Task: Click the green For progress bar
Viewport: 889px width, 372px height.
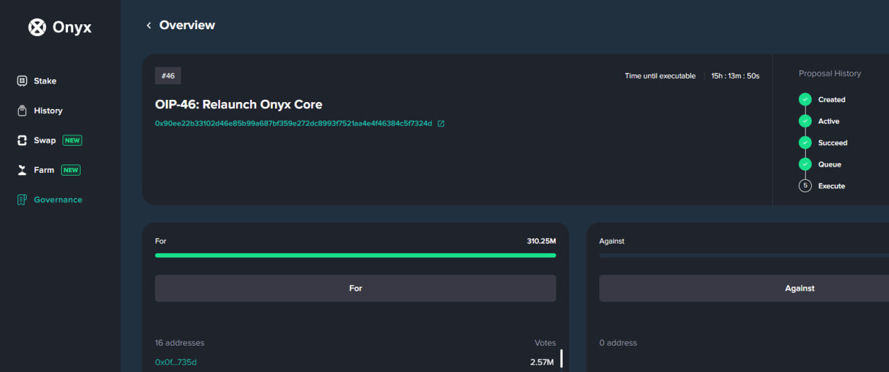Action: pos(356,255)
